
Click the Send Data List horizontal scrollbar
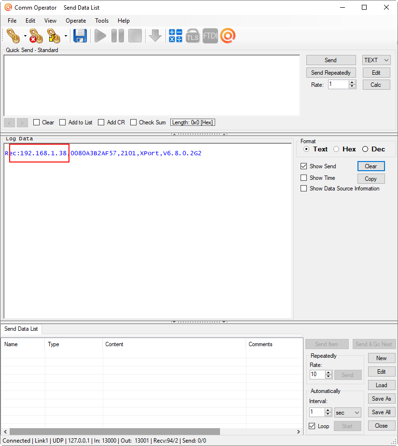[x=152, y=432]
